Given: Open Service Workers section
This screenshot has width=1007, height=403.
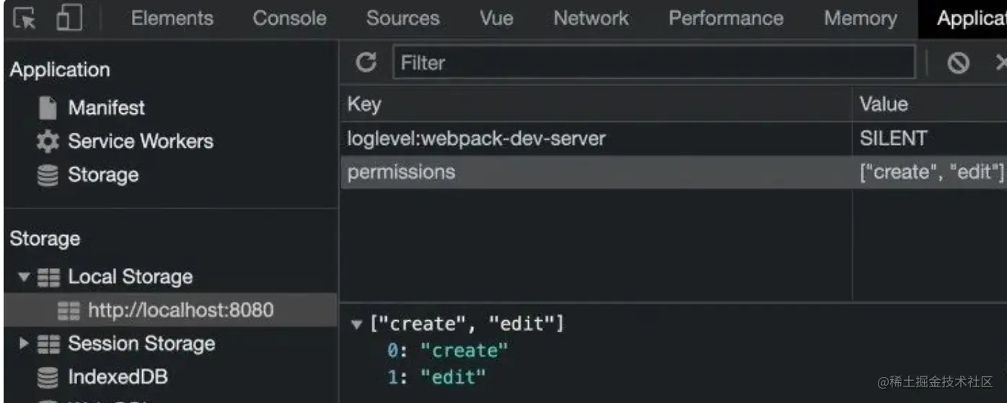Looking at the screenshot, I should 141,141.
